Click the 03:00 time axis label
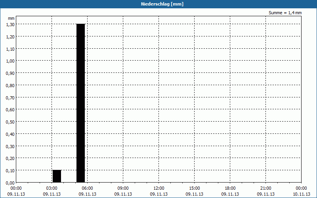This screenshot has height=198, width=317. coord(52,188)
